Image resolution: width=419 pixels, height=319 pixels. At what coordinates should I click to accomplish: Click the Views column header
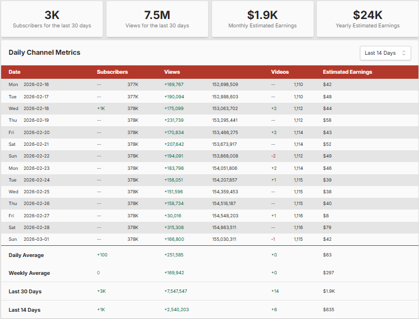tap(172, 72)
